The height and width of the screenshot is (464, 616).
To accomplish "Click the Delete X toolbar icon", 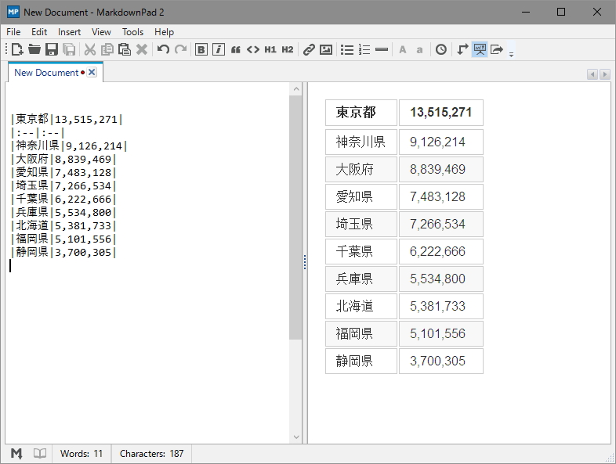I will (x=142, y=49).
